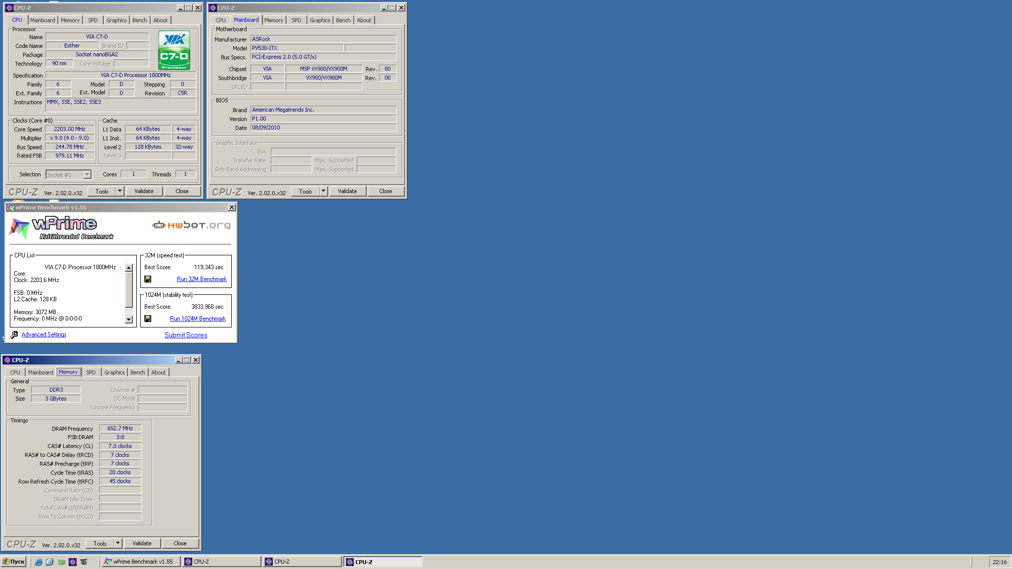Open the Mainboard tab in the top-left CPU-Z window
The image size is (1012, 569).
pos(42,20)
